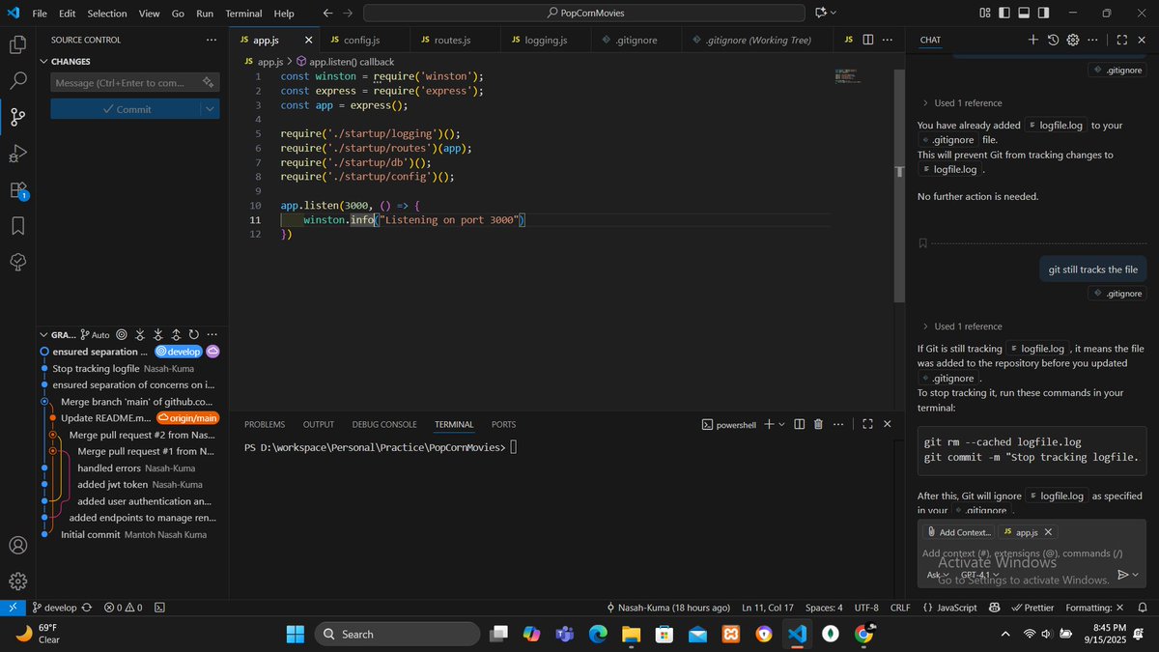
Task: Click the graph Push icon
Action: point(176,334)
